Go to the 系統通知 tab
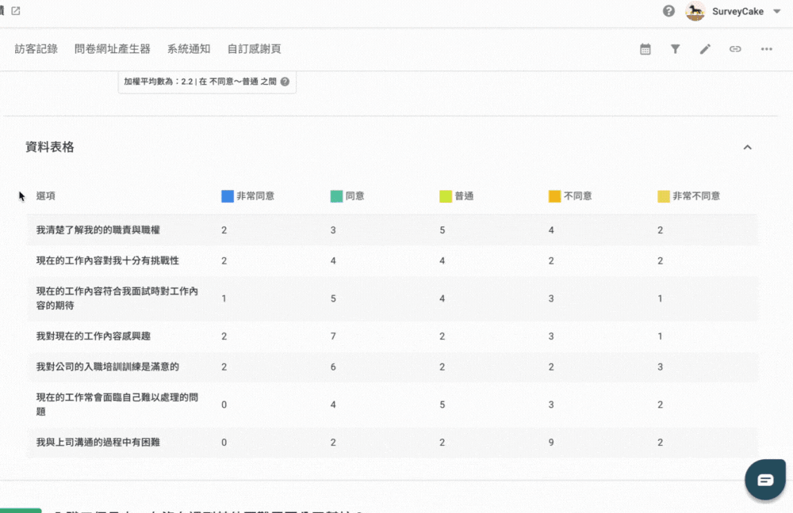The image size is (793, 513). point(189,49)
